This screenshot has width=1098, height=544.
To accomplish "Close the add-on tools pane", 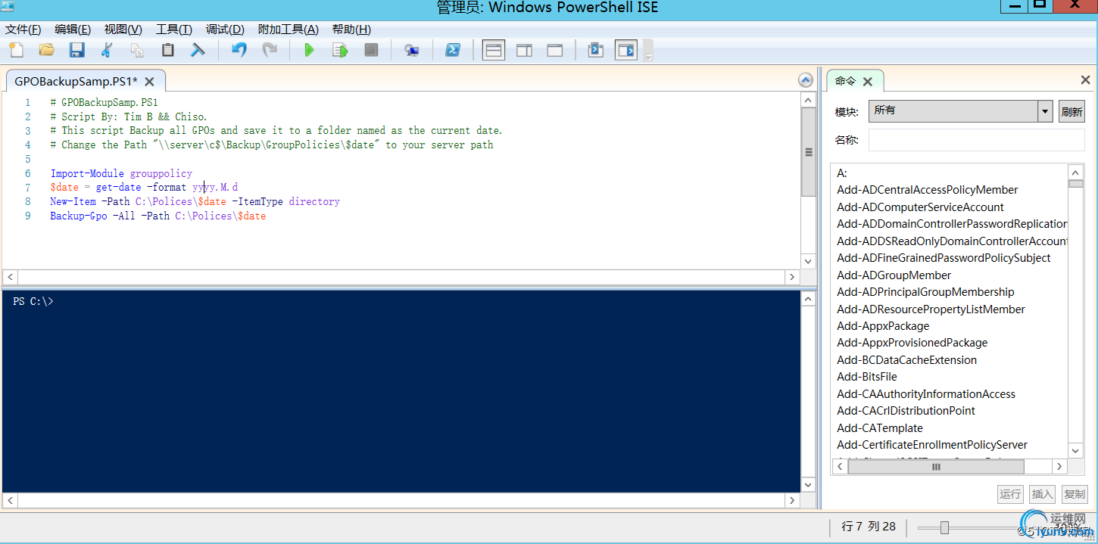I will tap(1085, 80).
